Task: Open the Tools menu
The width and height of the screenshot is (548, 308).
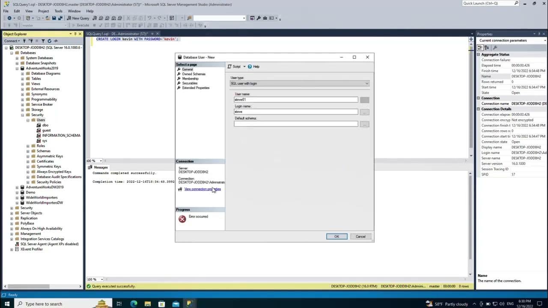Action: (x=59, y=11)
